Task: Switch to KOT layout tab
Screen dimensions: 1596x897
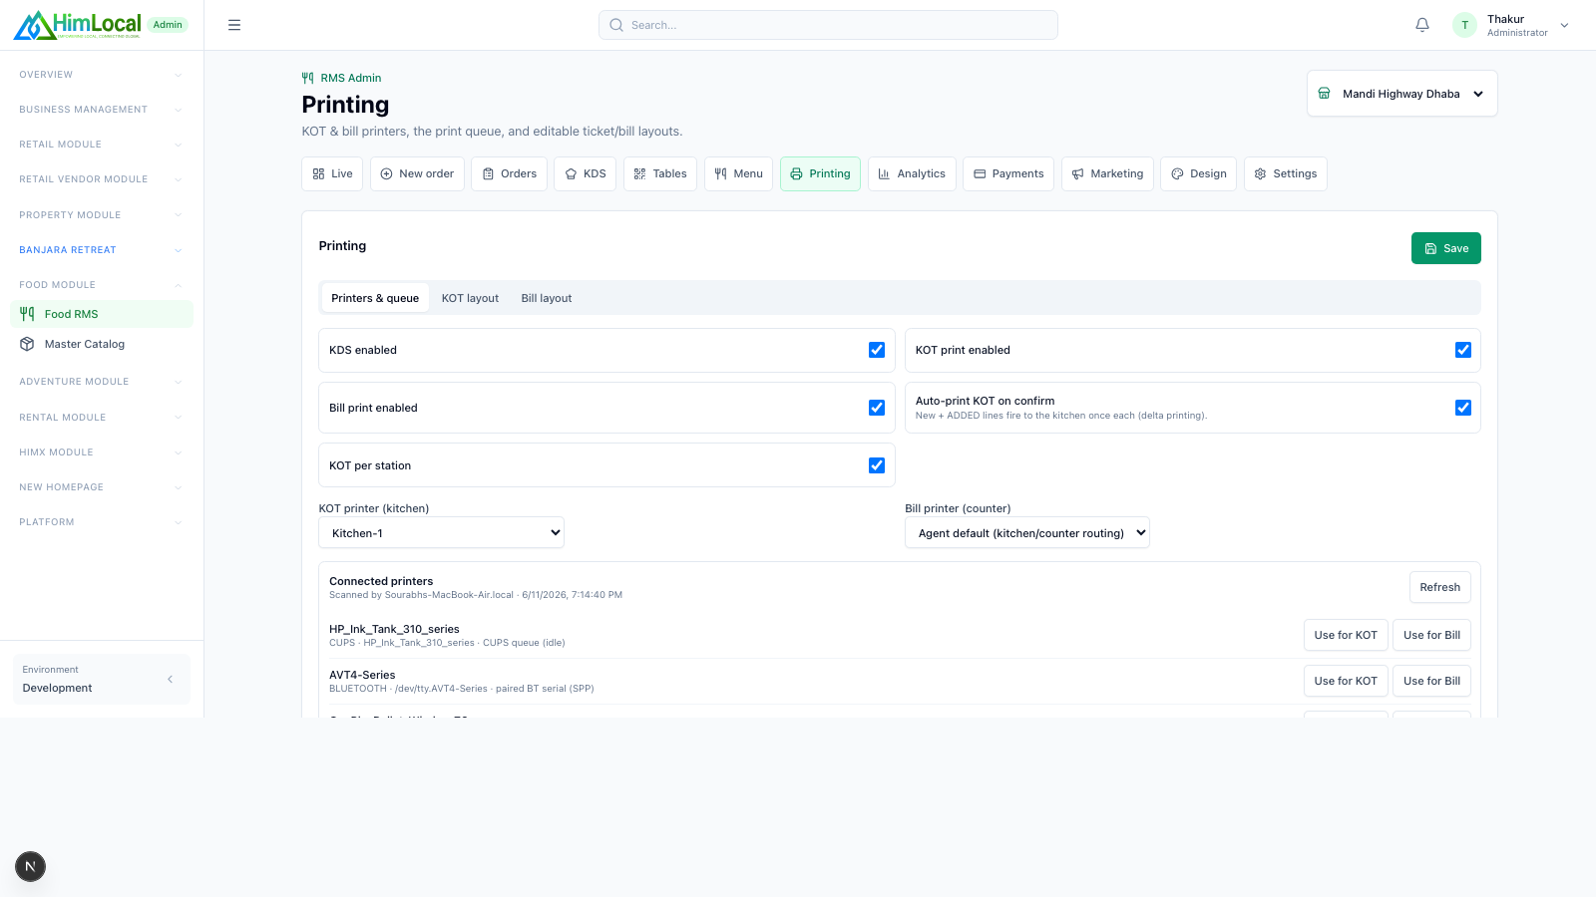Action: click(470, 298)
